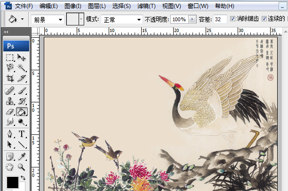This screenshot has height=191, width=288.
Task: Open the 前景 fill source dropdown
Action: pyautogui.click(x=48, y=19)
